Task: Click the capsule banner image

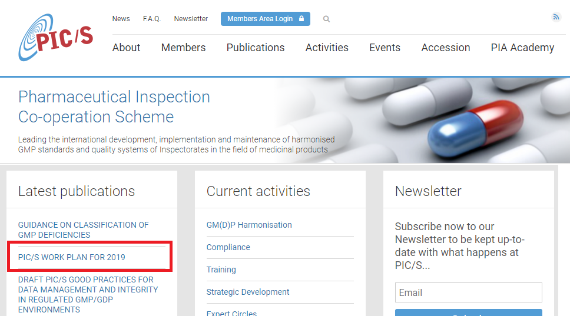Action: [x=422, y=120]
